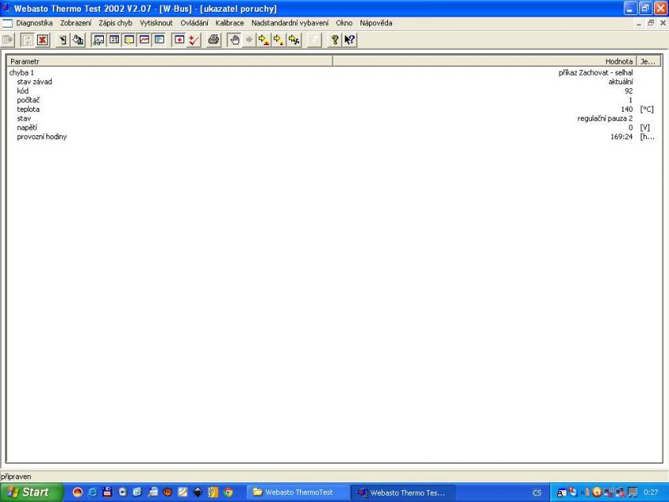Screen dimensions: 669x502
Task: Open the Nápověda menu
Action: [x=376, y=23]
